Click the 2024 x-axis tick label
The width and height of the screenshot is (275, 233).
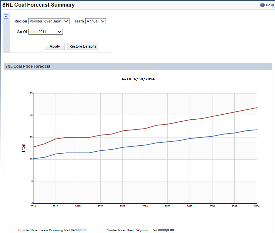point(145,206)
